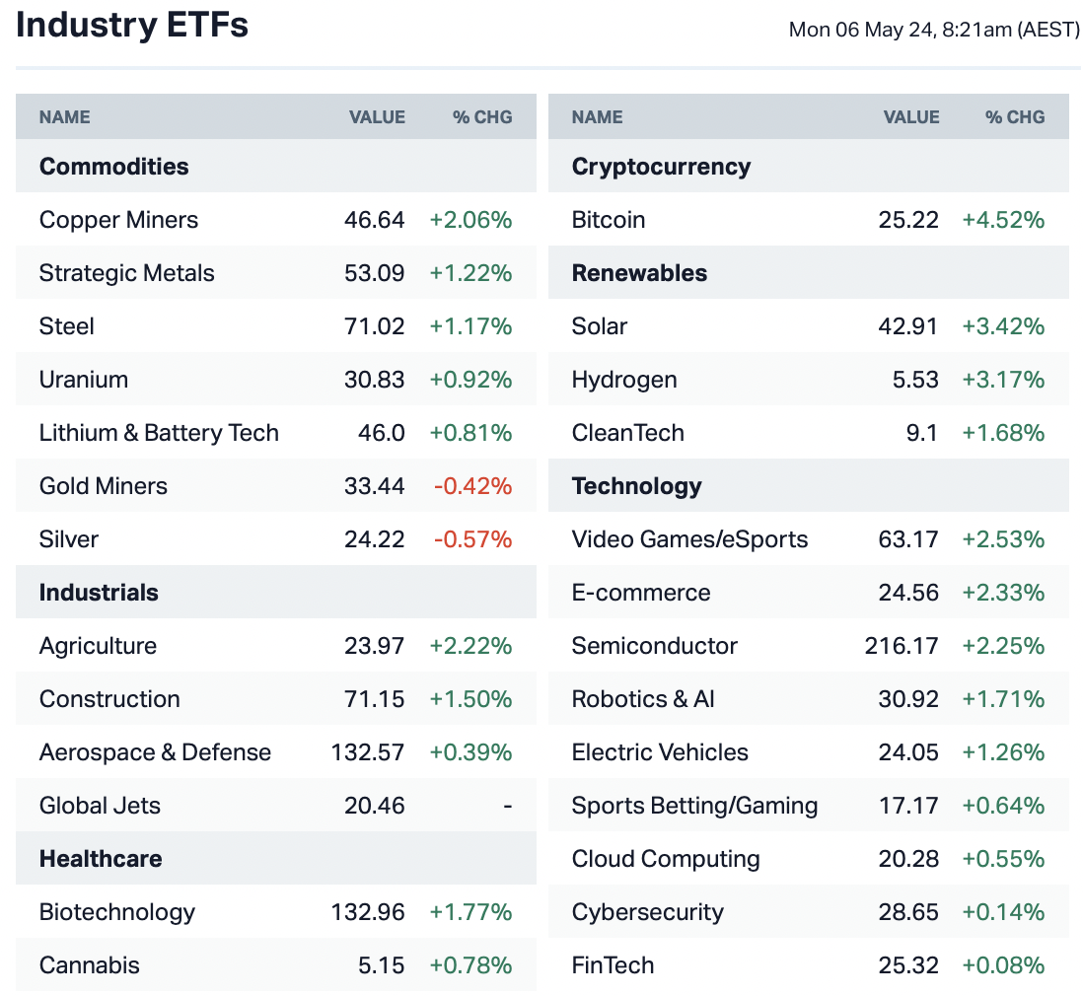
Task: Select the Semiconductor ETF entry
Action: (654, 646)
